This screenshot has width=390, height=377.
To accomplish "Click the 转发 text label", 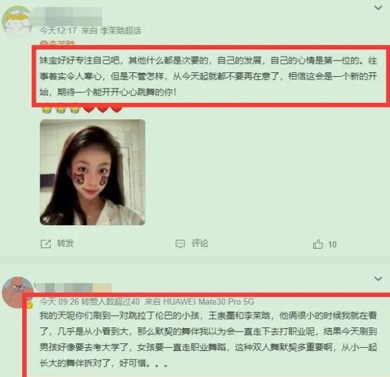I will point(66,243).
